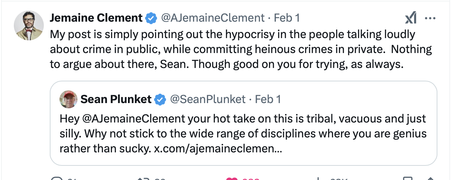452x180 pixels.
Task: Open the main post's Feb 1 timestamp
Action: click(x=287, y=18)
